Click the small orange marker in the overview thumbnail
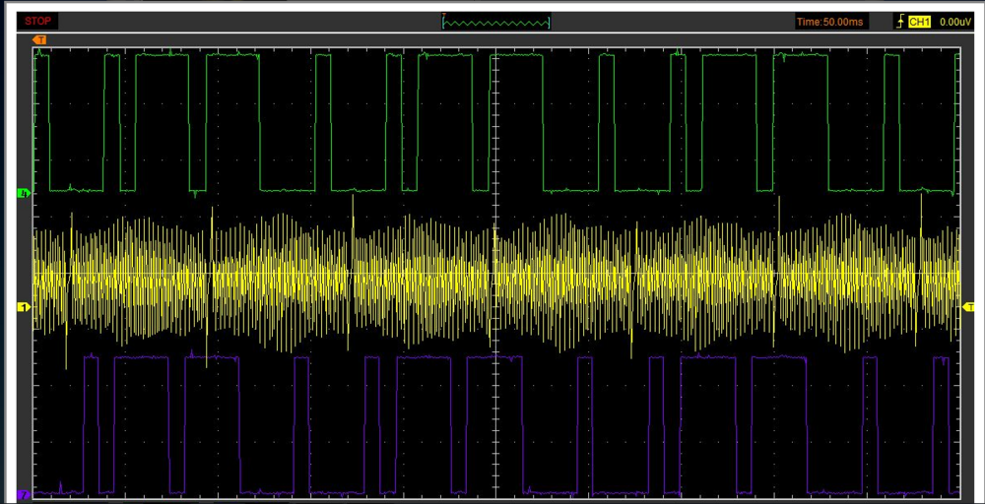 [x=445, y=14]
